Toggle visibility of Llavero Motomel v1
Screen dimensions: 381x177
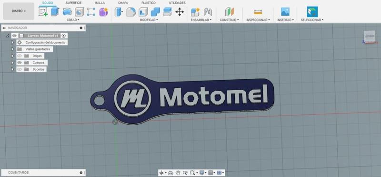(14, 36)
